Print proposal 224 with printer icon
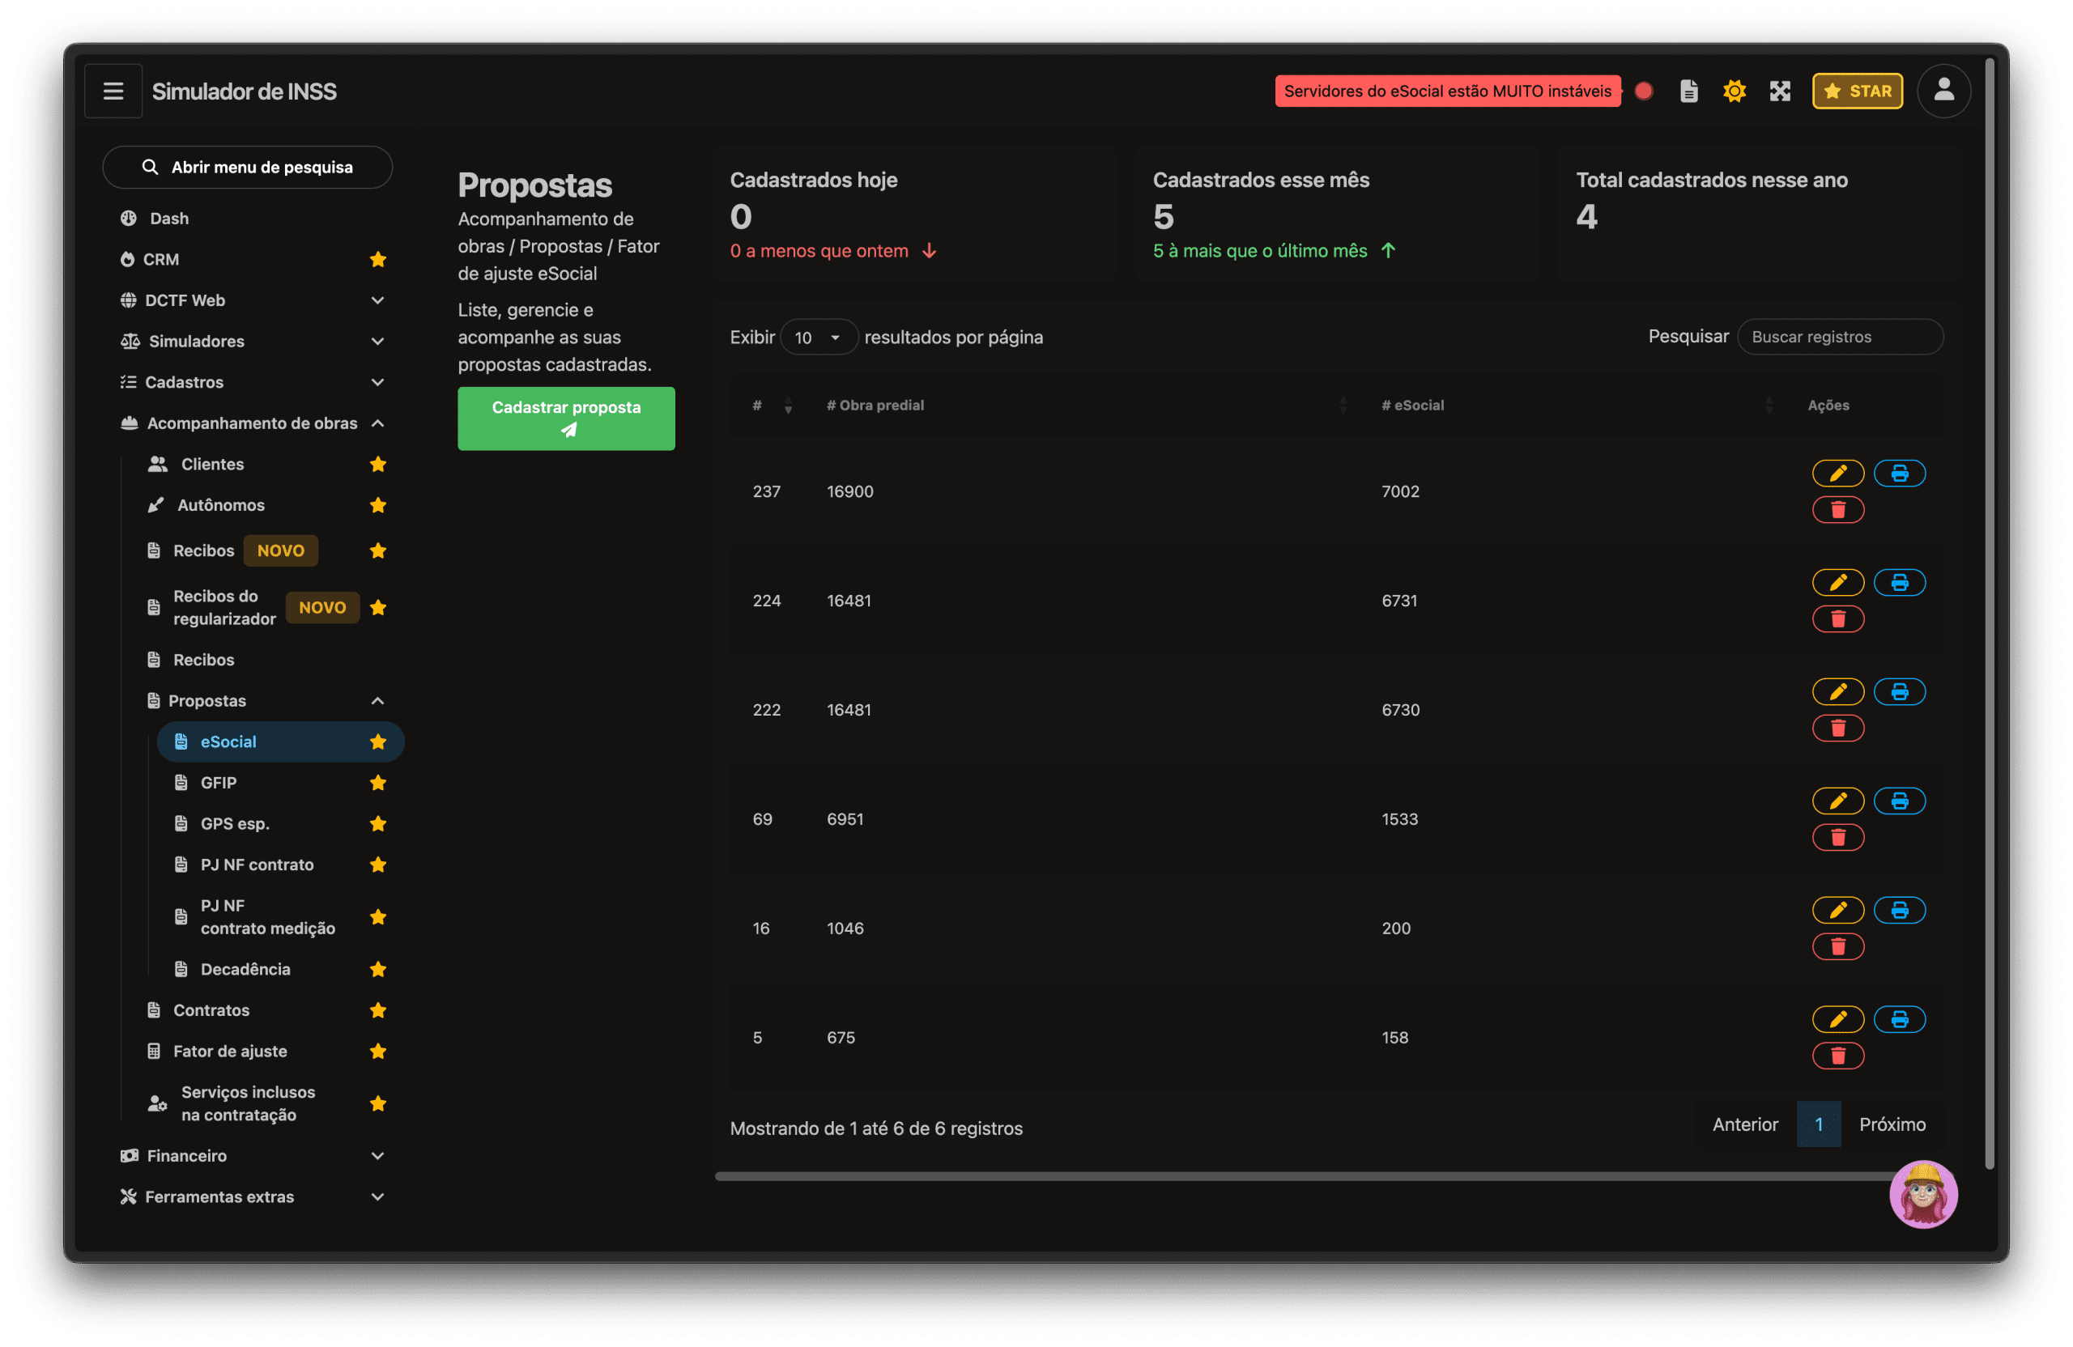This screenshot has height=1347, width=2073. tap(1899, 583)
